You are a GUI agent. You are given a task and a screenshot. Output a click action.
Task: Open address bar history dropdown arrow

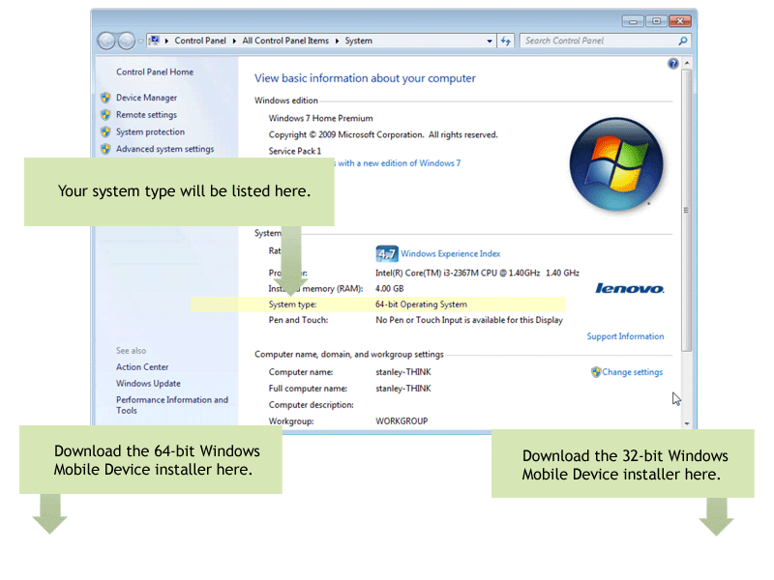pos(490,41)
